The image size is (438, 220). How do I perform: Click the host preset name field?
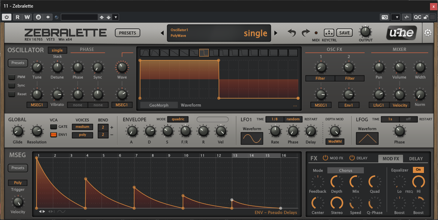point(79,17)
